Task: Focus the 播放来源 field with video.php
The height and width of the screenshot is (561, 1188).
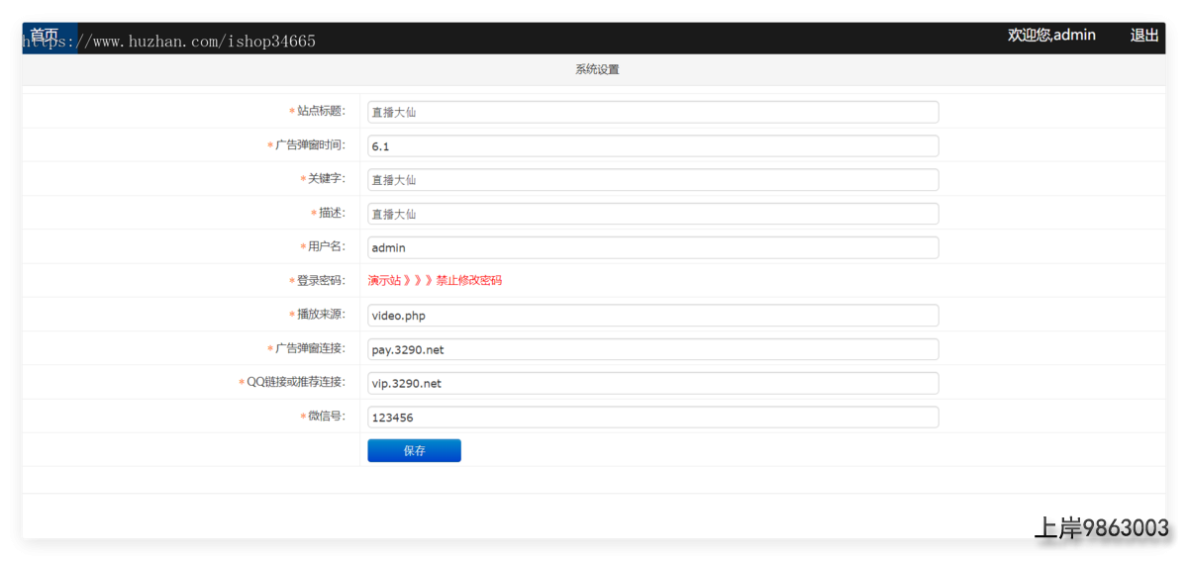Action: pyautogui.click(x=652, y=316)
